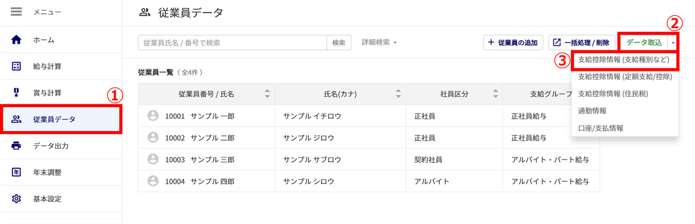The height and width of the screenshot is (224, 695).
Task: Click the year-end adjustment (年末調整) icon
Action: pyautogui.click(x=16, y=172)
